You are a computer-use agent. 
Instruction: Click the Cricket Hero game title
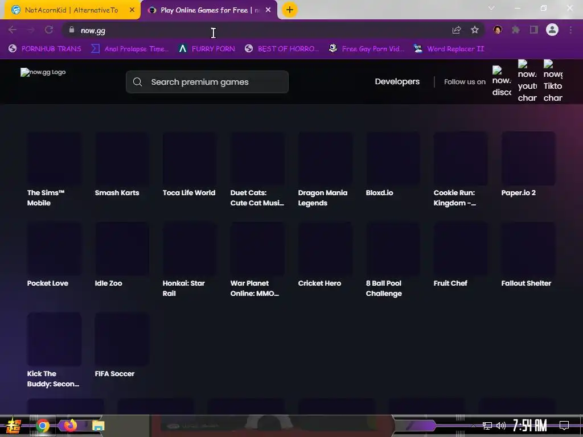point(319,283)
